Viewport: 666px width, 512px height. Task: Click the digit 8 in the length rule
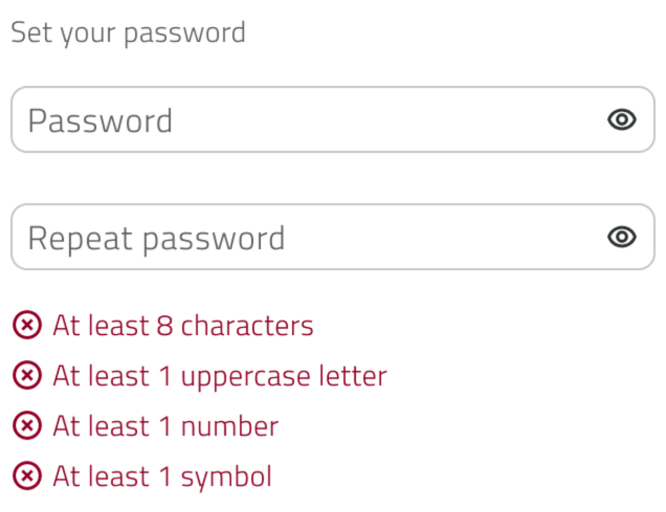click(165, 325)
